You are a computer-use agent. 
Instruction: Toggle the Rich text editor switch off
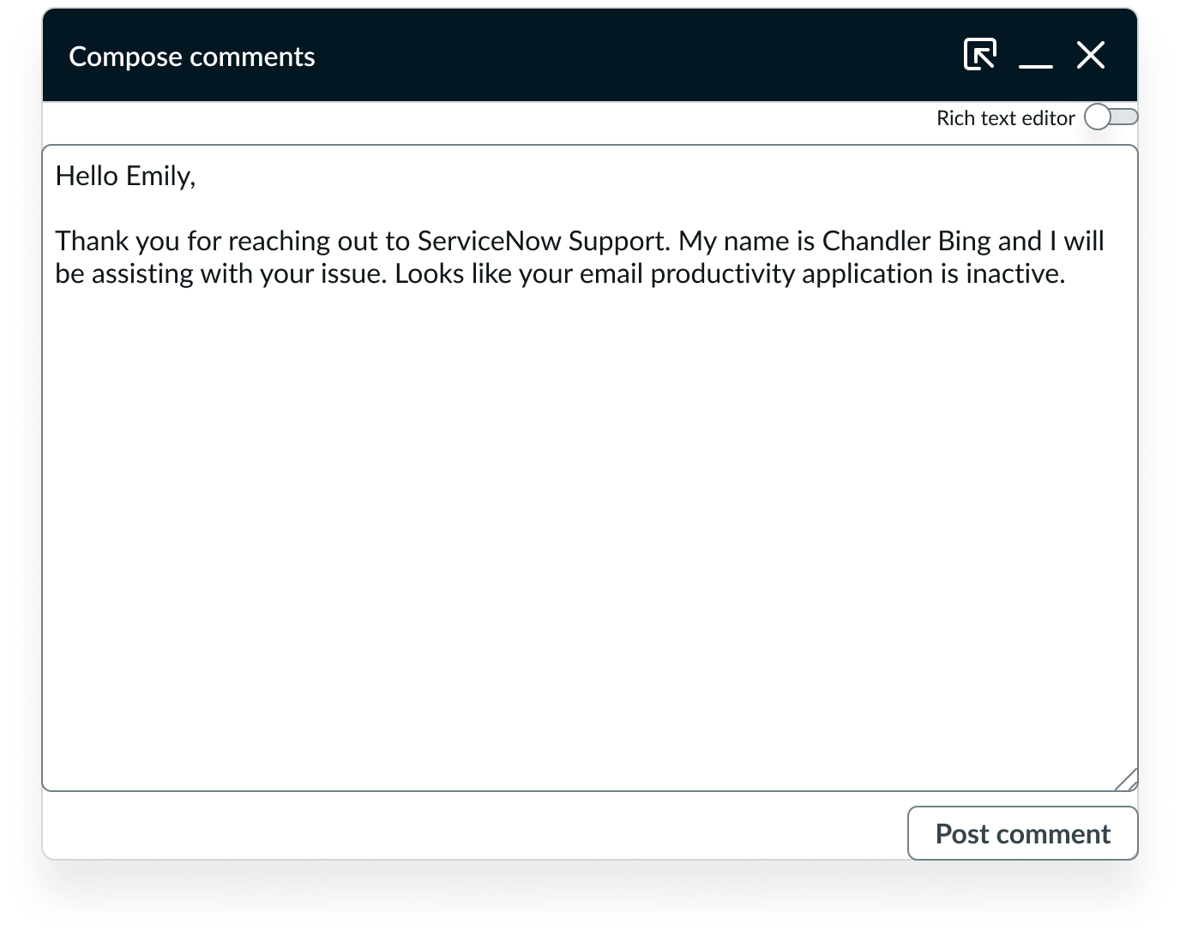(x=1110, y=117)
